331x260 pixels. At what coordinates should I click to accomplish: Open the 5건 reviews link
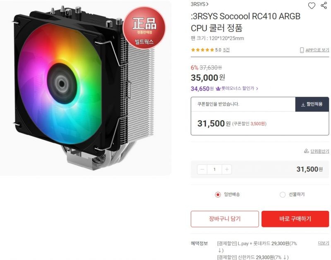click(x=226, y=50)
